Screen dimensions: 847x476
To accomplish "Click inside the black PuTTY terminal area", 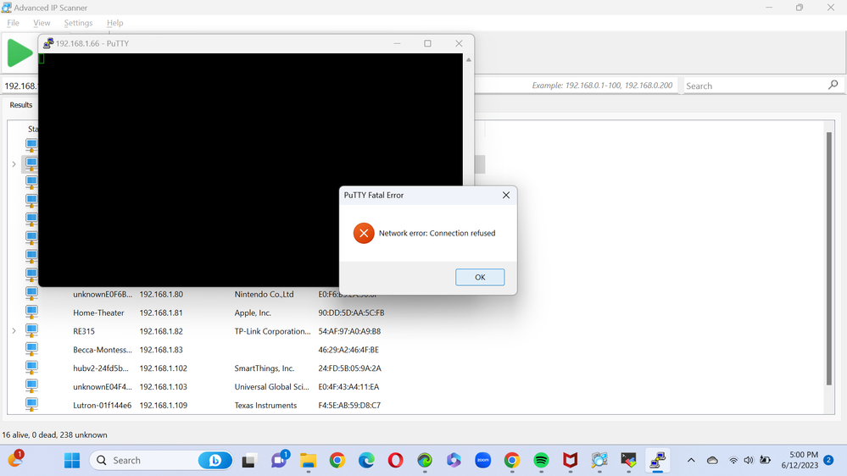I will pos(251,170).
